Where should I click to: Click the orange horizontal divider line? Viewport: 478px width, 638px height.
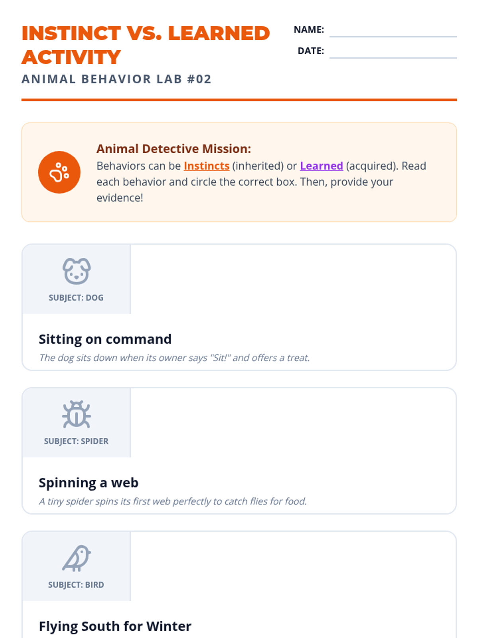click(x=239, y=100)
